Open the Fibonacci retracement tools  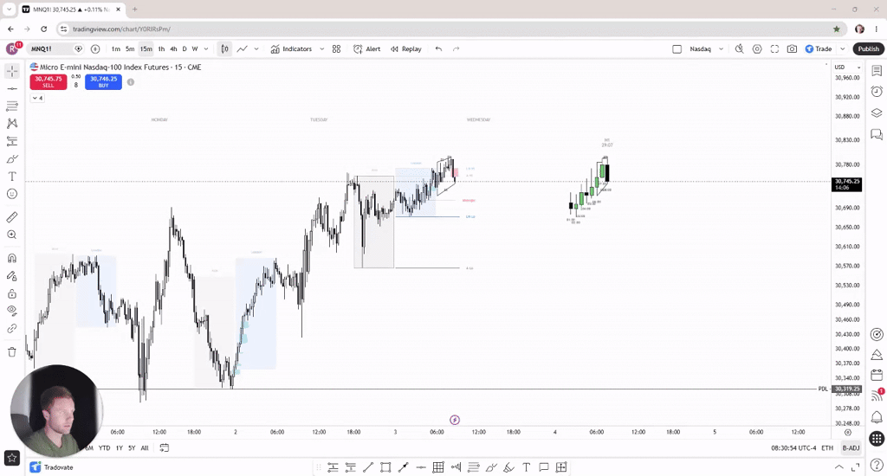point(12,106)
